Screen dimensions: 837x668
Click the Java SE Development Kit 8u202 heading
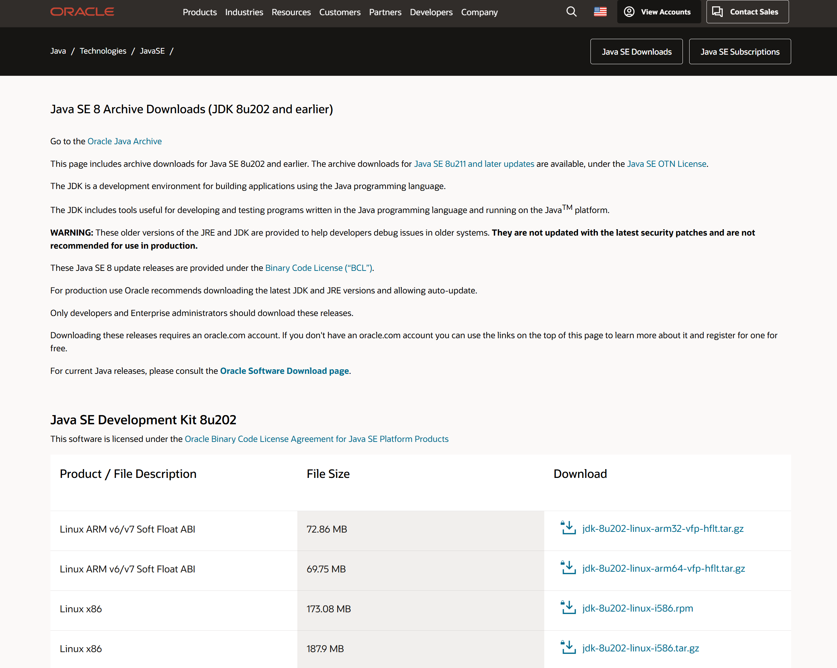coord(143,420)
